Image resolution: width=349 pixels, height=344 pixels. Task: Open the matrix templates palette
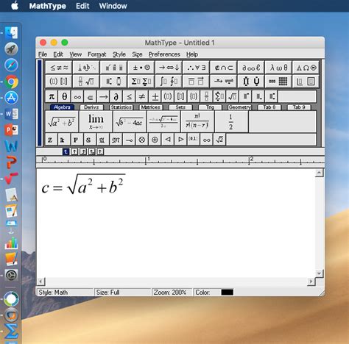278,82
